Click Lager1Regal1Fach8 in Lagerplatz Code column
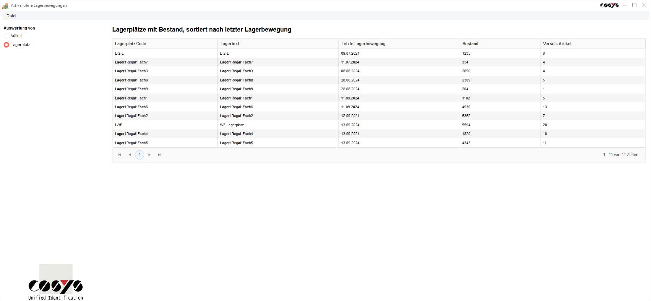 131,80
